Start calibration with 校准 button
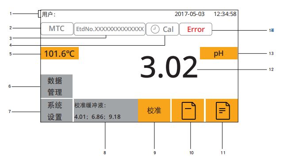288x160 pixels. point(154,110)
